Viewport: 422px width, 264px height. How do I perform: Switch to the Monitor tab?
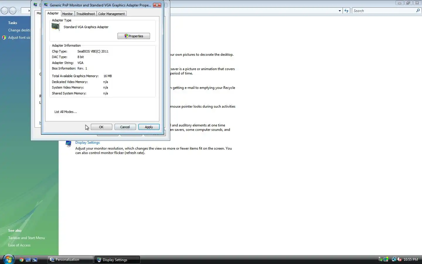pyautogui.click(x=67, y=14)
